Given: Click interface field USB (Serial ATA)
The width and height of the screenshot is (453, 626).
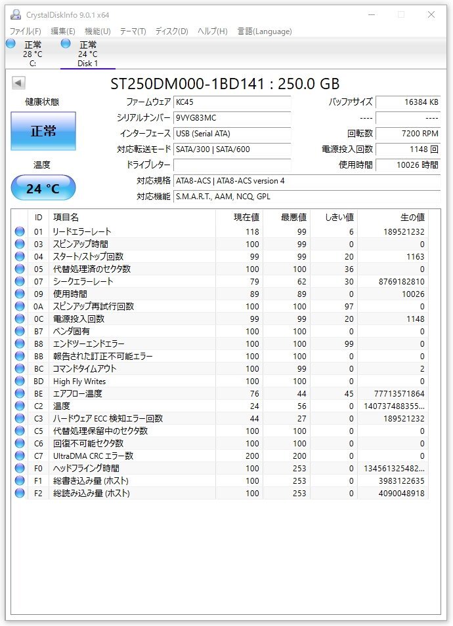Looking at the screenshot, I should point(232,133).
